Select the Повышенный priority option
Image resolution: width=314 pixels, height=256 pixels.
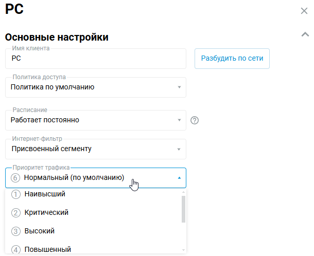tap(48, 249)
